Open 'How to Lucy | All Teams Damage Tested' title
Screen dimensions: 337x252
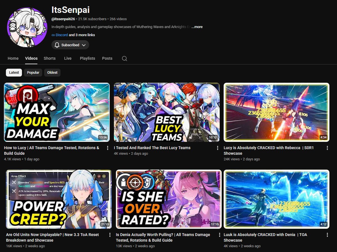click(x=51, y=151)
